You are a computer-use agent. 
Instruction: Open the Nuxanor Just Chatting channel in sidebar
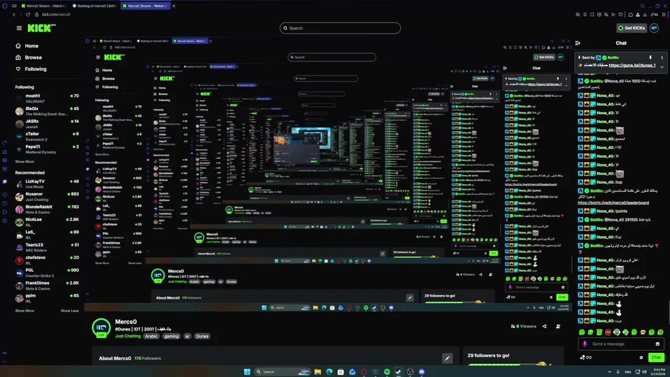coord(47,196)
